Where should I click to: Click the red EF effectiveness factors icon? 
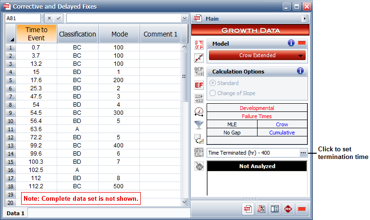(x=199, y=85)
